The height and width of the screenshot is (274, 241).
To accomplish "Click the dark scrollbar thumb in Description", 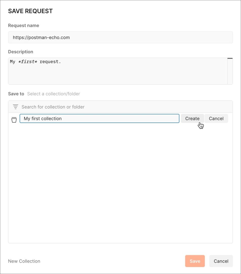I will coord(230,58).
